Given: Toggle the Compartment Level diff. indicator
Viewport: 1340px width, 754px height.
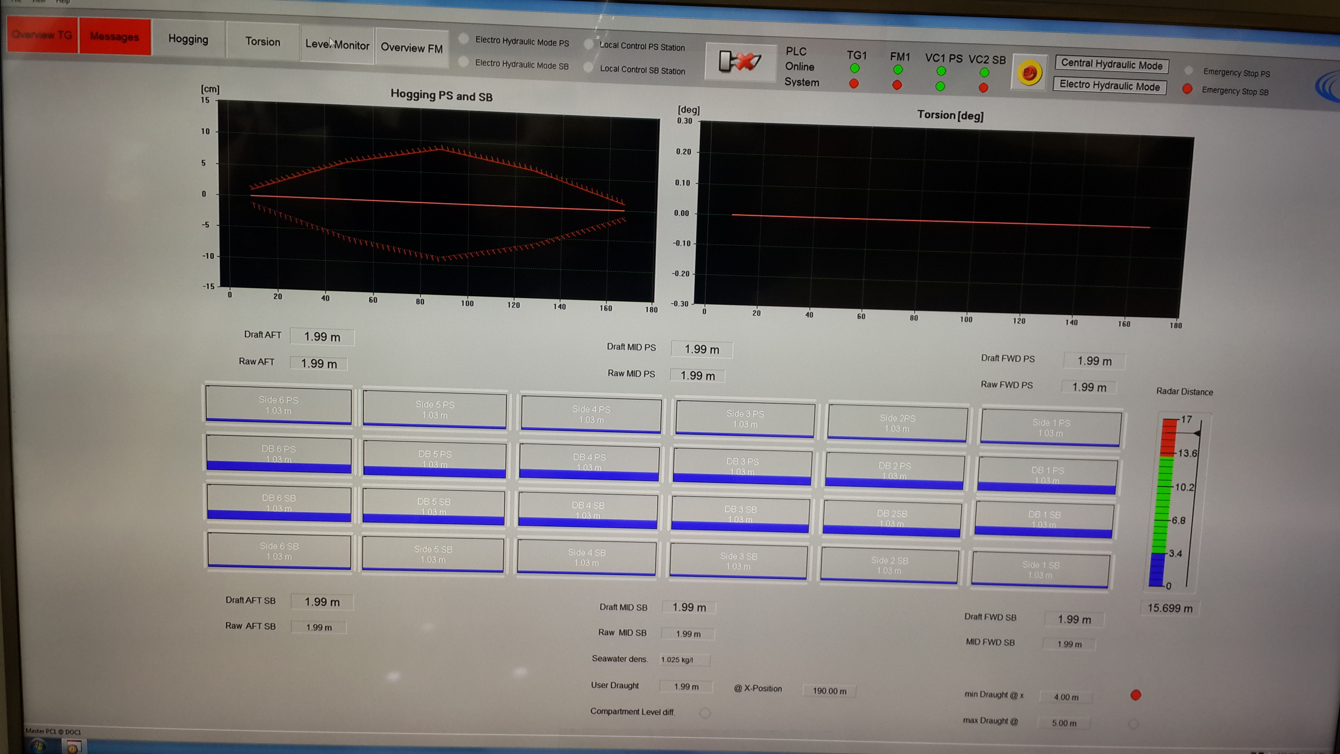Looking at the screenshot, I should pos(705,713).
